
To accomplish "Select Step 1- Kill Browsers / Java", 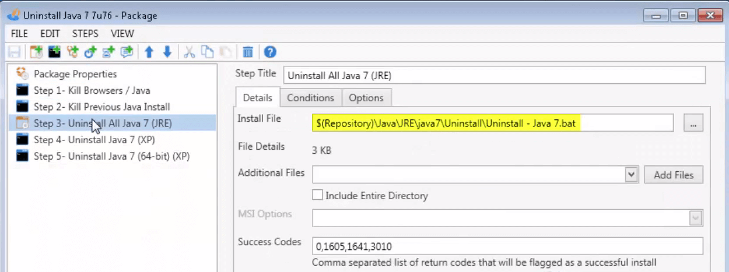I will pyautogui.click(x=92, y=90).
